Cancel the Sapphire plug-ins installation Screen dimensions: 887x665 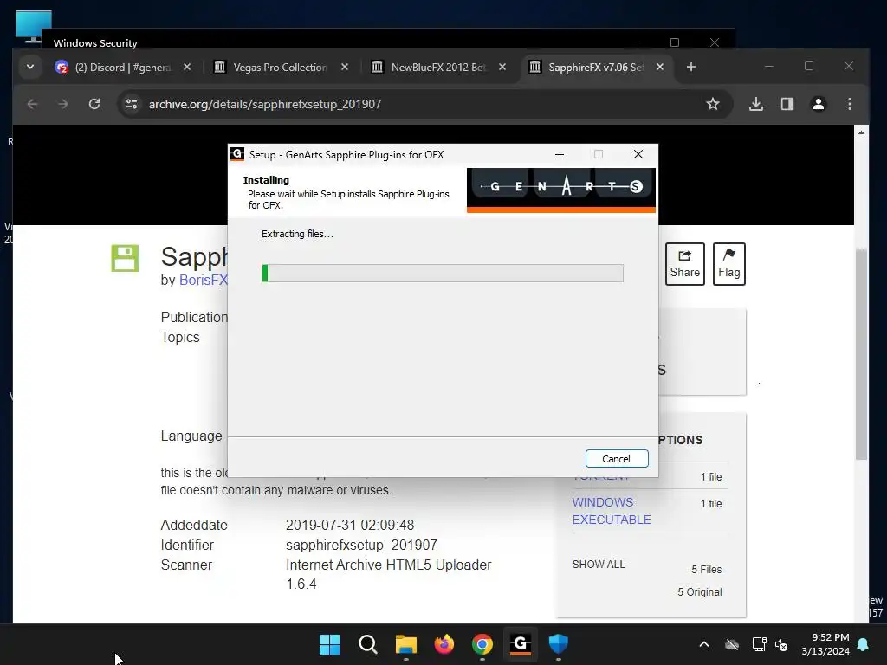[x=617, y=459]
